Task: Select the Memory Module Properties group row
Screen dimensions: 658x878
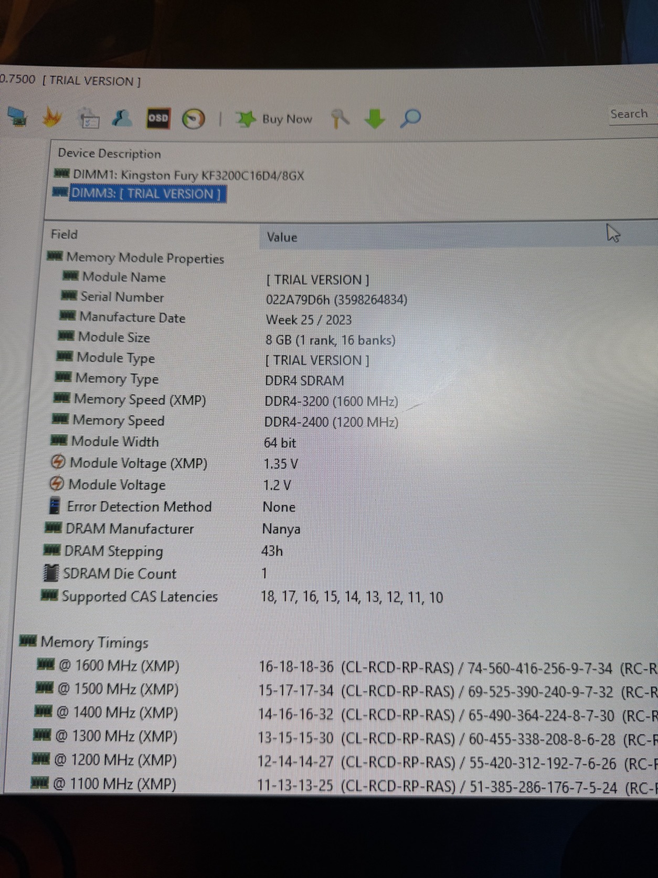Action: 135,258
